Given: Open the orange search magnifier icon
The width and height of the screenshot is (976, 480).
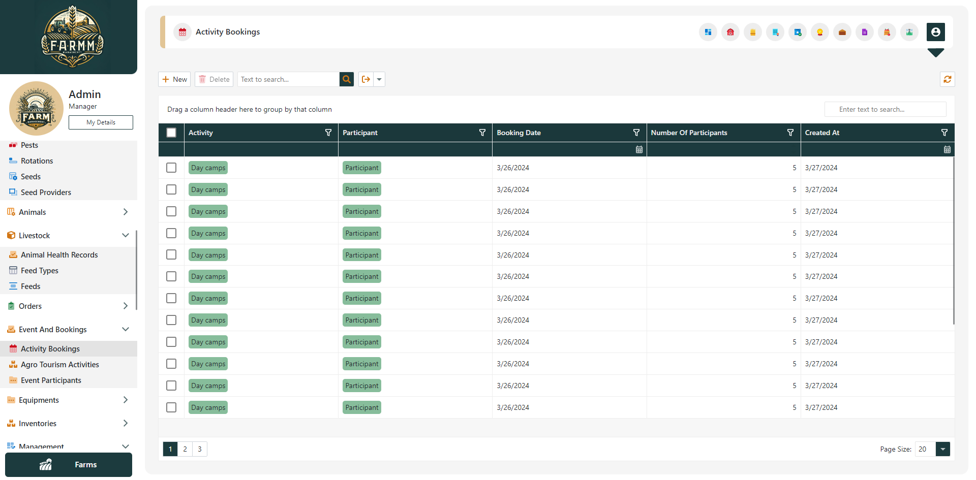Looking at the screenshot, I should pyautogui.click(x=346, y=79).
